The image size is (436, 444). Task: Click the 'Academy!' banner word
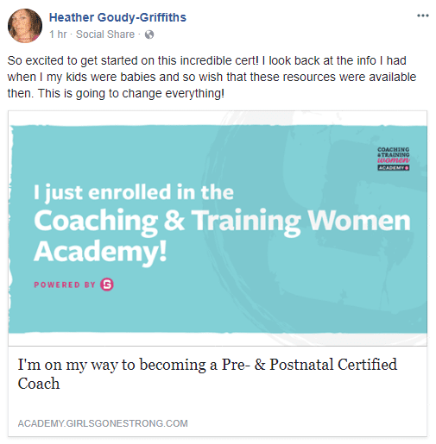[100, 252]
